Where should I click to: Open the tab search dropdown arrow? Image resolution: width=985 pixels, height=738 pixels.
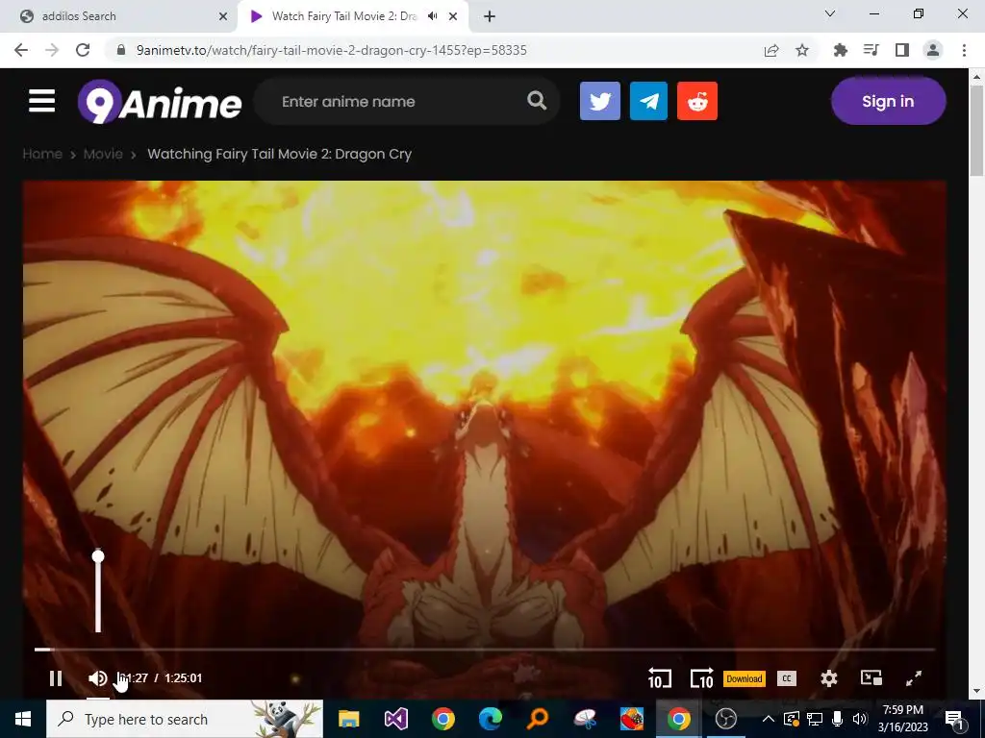point(830,13)
